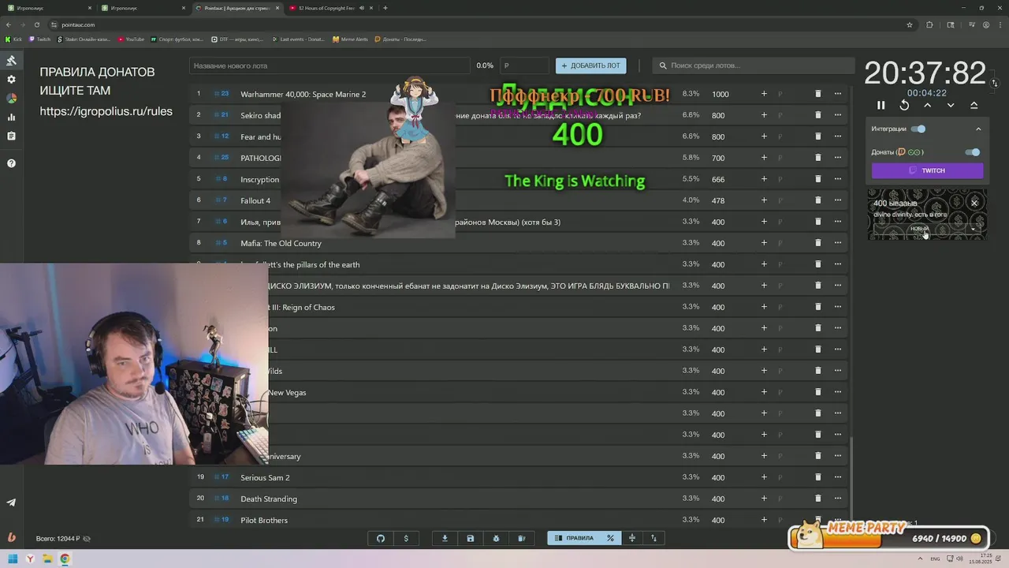Click the ДОБАВИТЬ ЛОТ button
Viewport: 1009px width, 568px height.
point(591,65)
